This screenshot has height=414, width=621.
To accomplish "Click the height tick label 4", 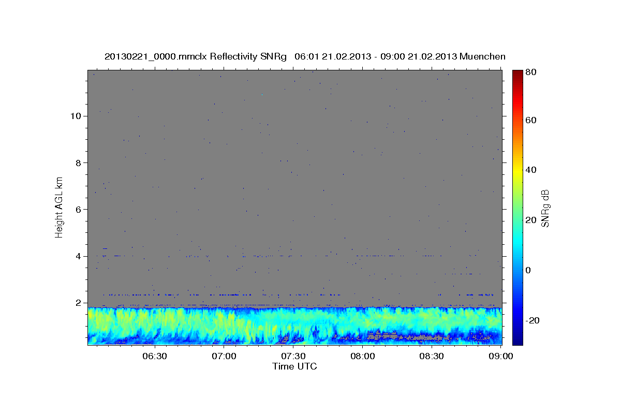I will tap(79, 256).
